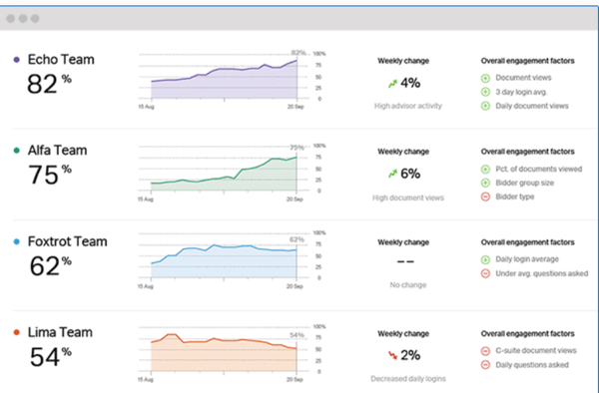This screenshot has width=599, height=393.
Task: Open the Alfa Team heading
Action: click(x=57, y=151)
